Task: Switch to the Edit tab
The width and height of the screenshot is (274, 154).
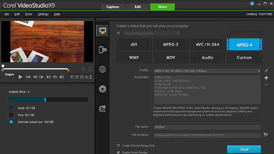Action: [138, 7]
